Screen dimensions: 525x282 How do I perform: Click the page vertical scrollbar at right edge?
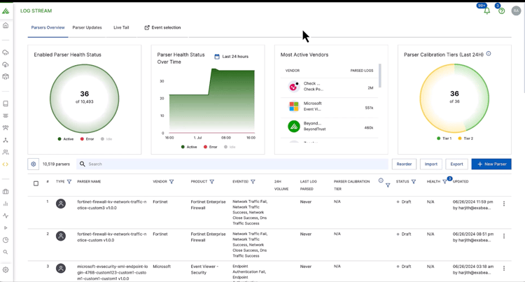point(524,47)
